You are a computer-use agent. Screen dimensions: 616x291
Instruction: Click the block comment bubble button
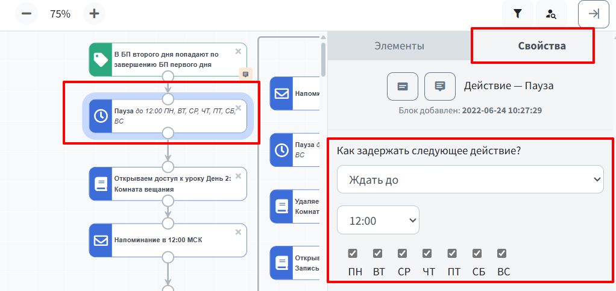coord(440,86)
